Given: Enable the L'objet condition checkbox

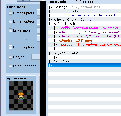Looking at the screenshot, I should 10,57.
